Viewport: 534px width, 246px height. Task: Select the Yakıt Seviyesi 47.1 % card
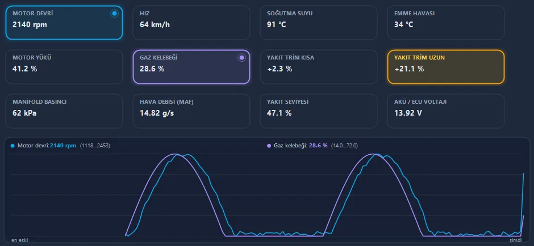[319, 111]
